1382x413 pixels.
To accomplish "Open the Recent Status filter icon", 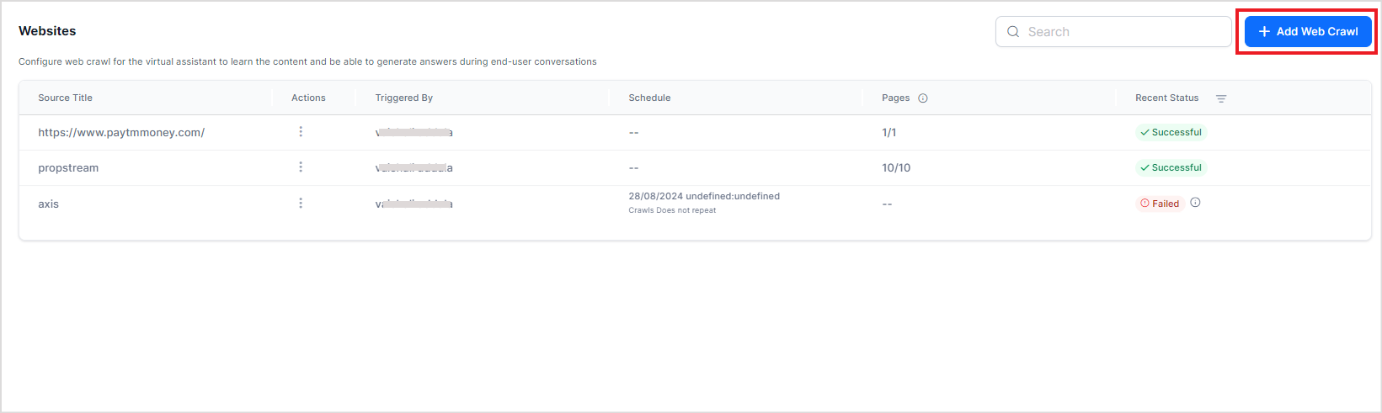I will pos(1221,98).
